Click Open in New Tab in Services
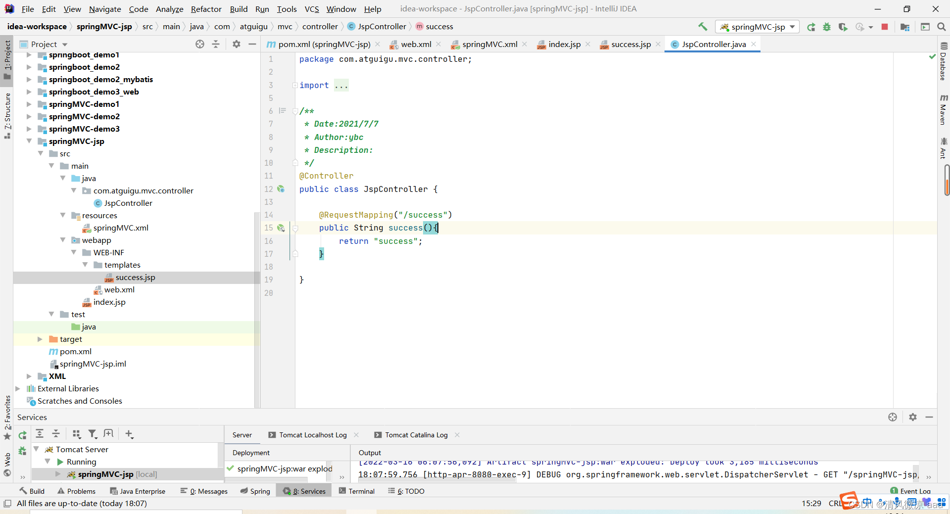950x514 pixels. [x=108, y=434]
